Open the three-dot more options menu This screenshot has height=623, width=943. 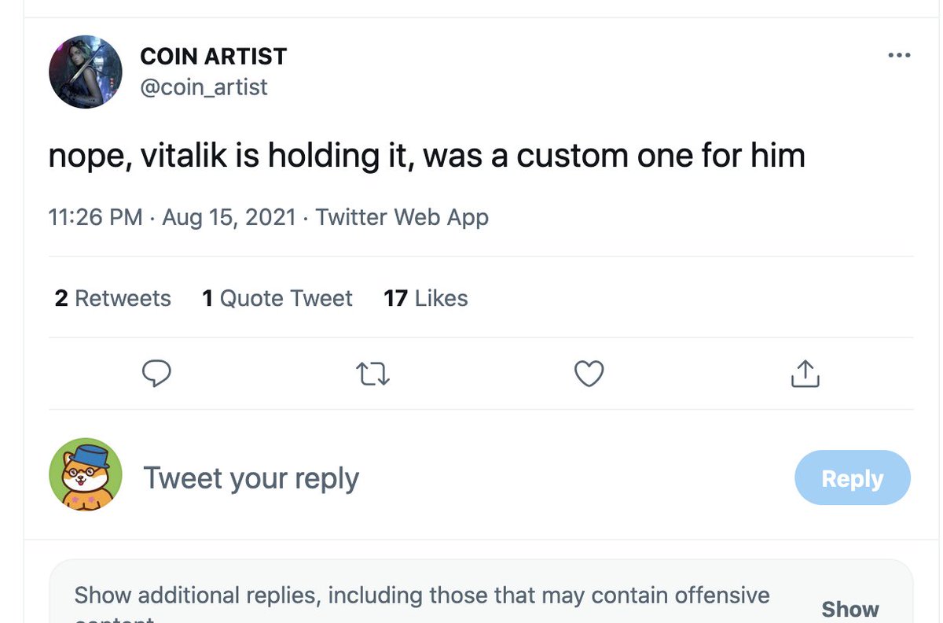[898, 56]
